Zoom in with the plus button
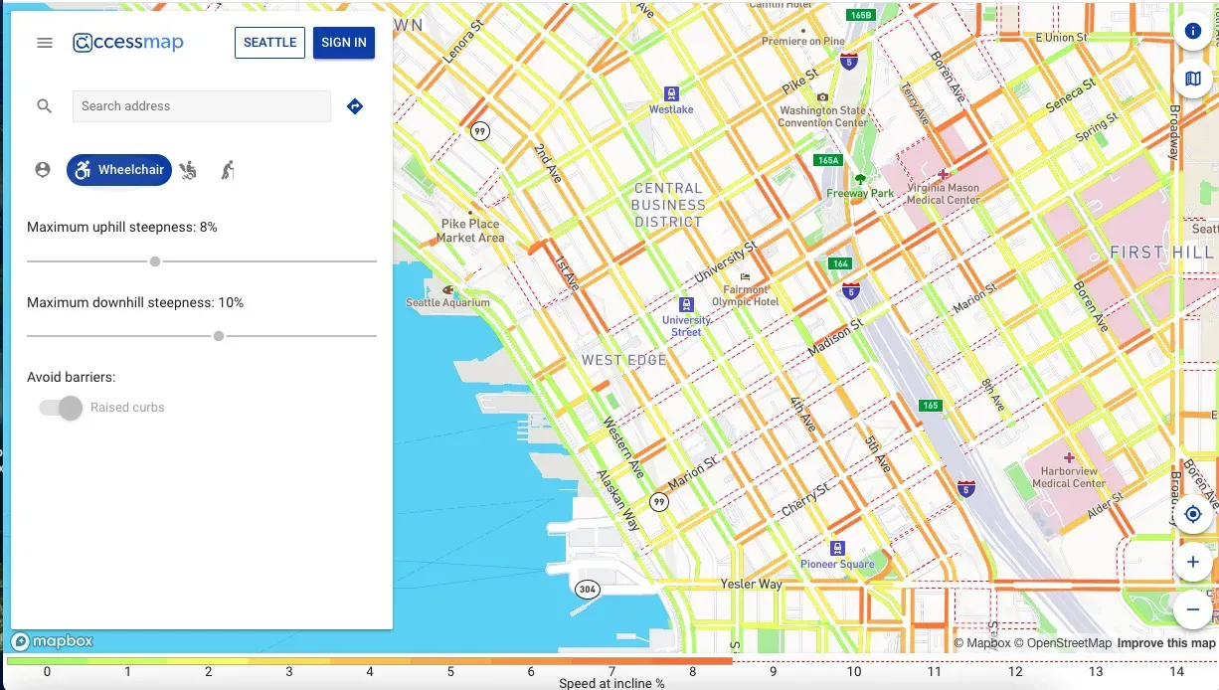The height and width of the screenshot is (690, 1219). [1193, 562]
